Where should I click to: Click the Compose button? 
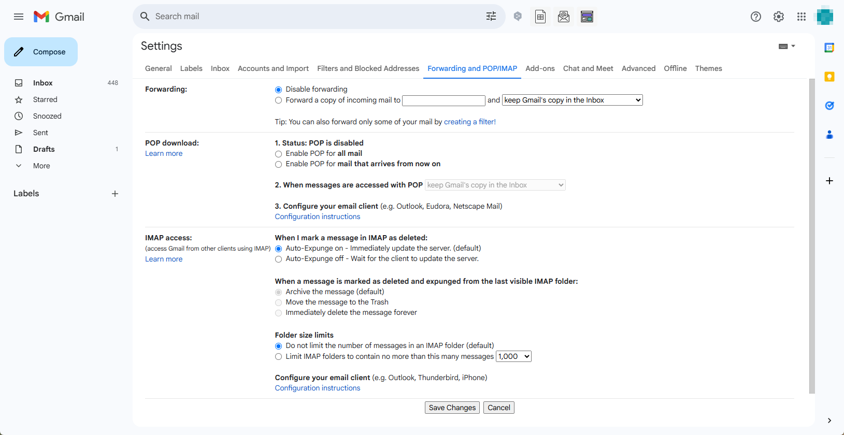point(41,52)
